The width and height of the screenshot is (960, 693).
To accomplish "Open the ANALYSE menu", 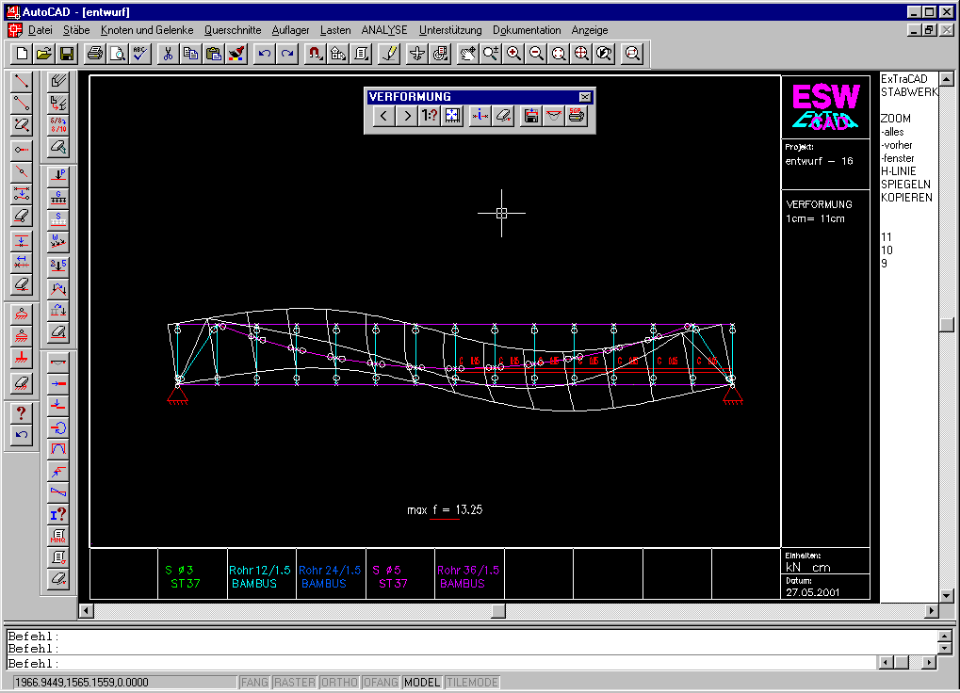I will click(383, 30).
